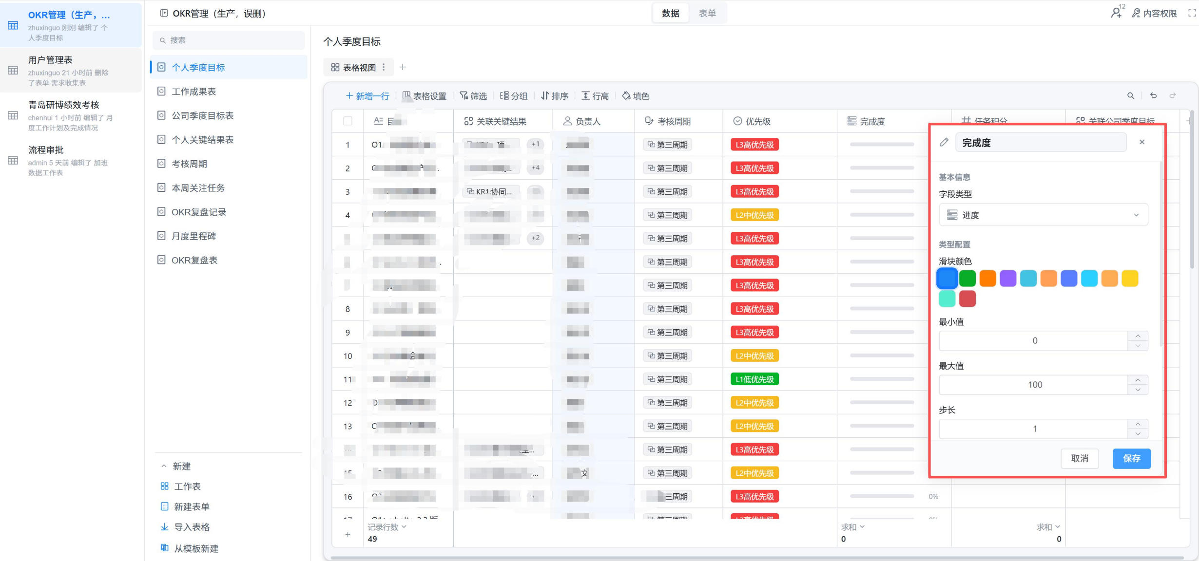
Task: Tick the select-all checkbox in the table header
Action: coord(348,121)
